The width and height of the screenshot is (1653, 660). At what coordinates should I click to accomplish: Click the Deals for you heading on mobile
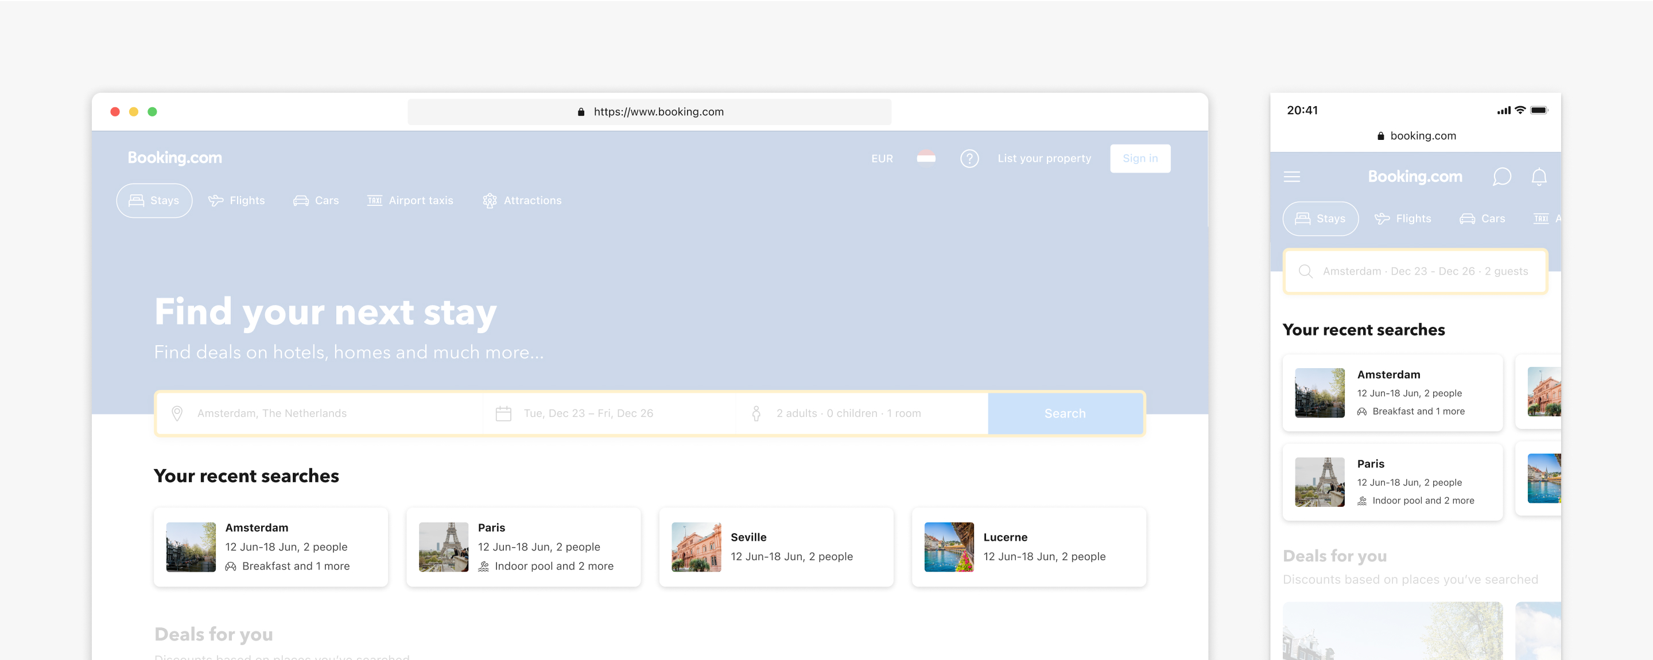click(x=1334, y=556)
